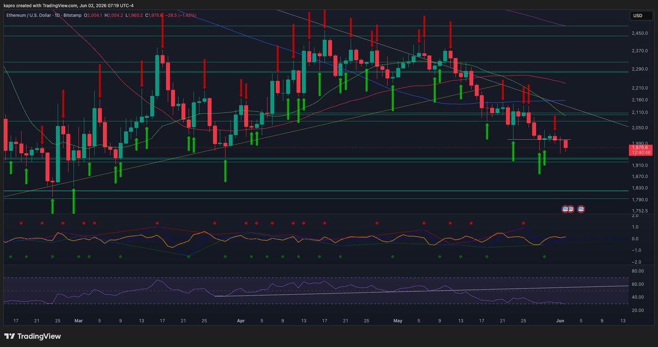Click the 1,870.0 price axis label
Viewport: 658px width, 347px height.
(640, 176)
